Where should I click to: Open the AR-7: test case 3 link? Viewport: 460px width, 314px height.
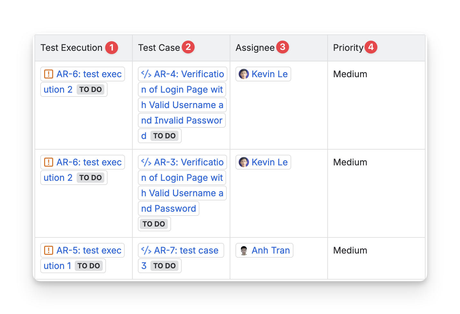click(186, 250)
